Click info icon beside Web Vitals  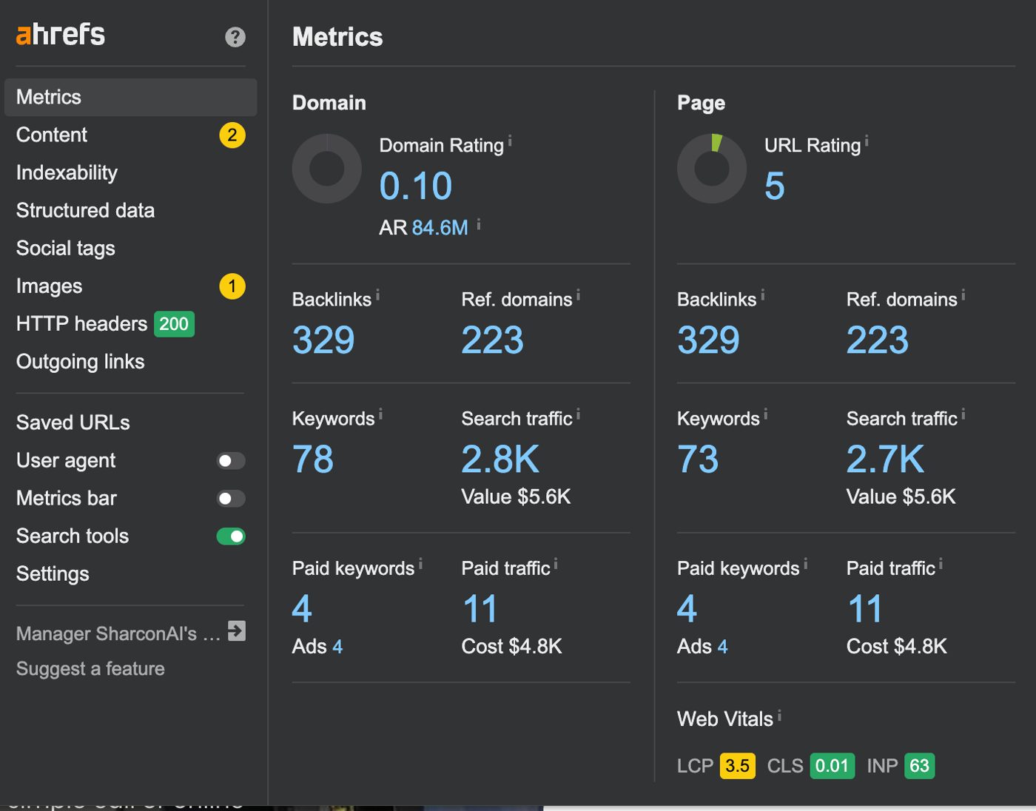779,715
